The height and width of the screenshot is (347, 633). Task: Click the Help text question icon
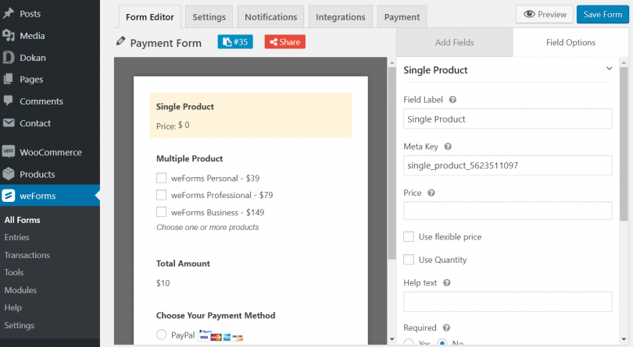point(446,283)
